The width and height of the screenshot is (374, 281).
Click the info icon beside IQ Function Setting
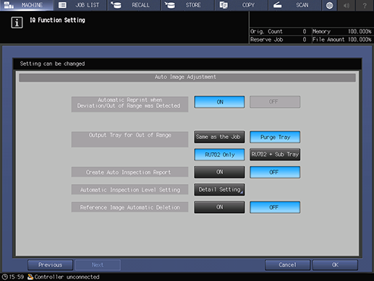(17, 22)
